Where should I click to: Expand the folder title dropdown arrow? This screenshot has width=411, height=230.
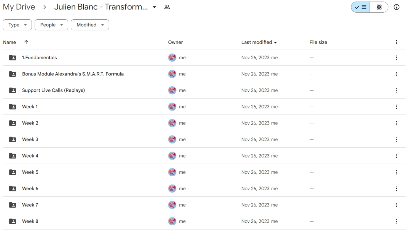click(155, 7)
